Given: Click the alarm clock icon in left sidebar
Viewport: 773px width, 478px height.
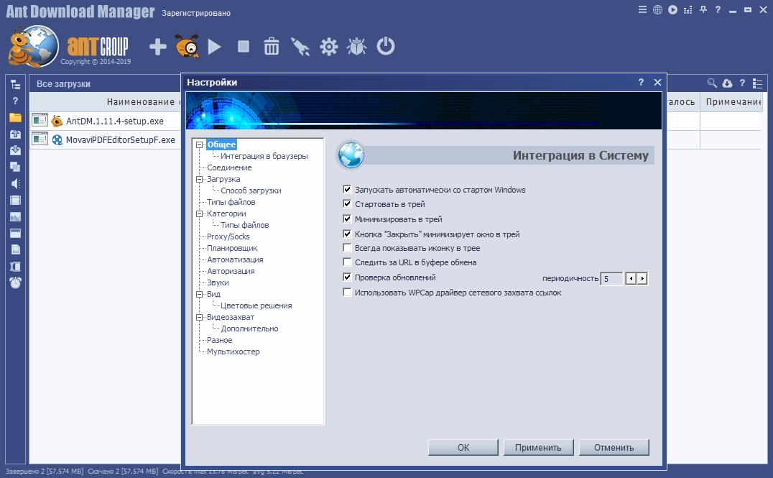Looking at the screenshot, I should [15, 282].
